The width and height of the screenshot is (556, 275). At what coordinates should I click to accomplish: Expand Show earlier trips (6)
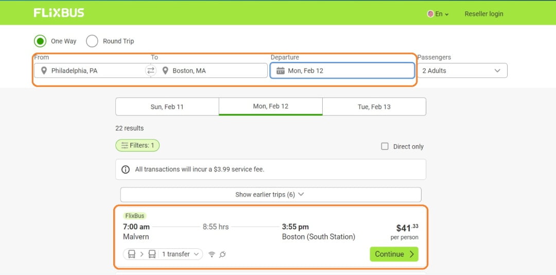271,195
